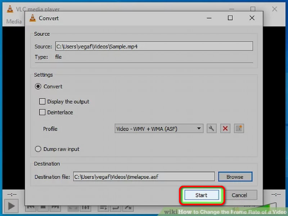Screen dimensions: 288x216
Task: Delete the selected profile with the red X icon
Action: 225,128
